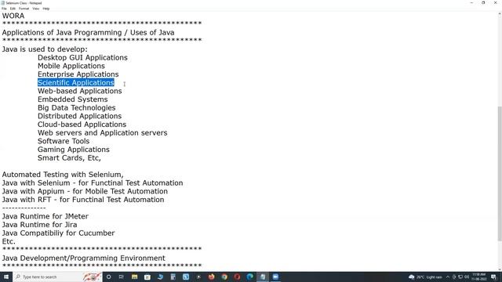Click the 'Embedded Systems' line

(73, 99)
